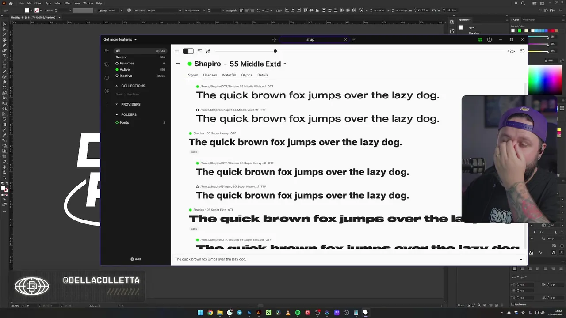Collapse the COLLECTIONS section

point(117,86)
